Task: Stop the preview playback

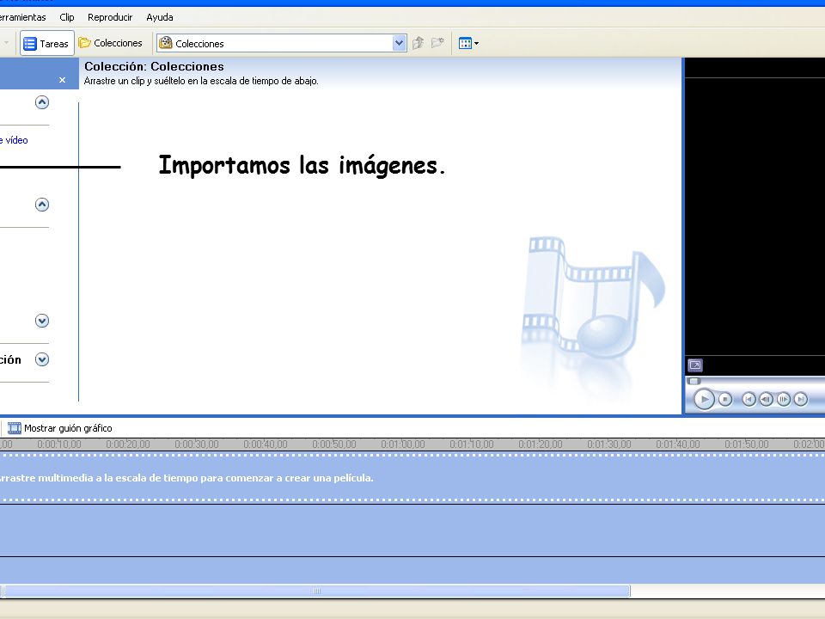Action: 725,400
